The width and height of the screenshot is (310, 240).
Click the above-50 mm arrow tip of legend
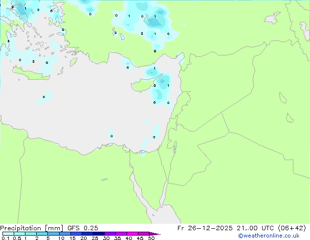[x=155, y=234]
